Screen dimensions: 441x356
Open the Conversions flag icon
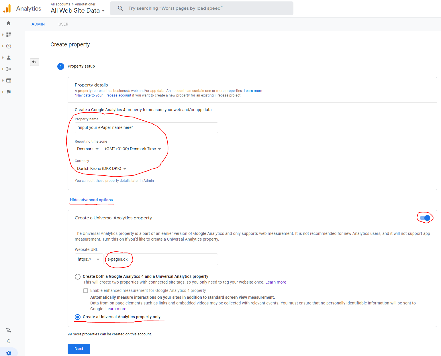[9, 92]
